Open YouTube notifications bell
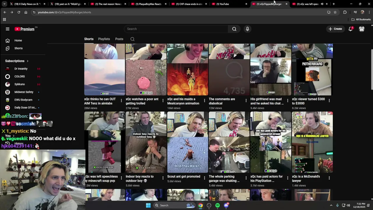This screenshot has height=210, width=373. click(x=351, y=29)
